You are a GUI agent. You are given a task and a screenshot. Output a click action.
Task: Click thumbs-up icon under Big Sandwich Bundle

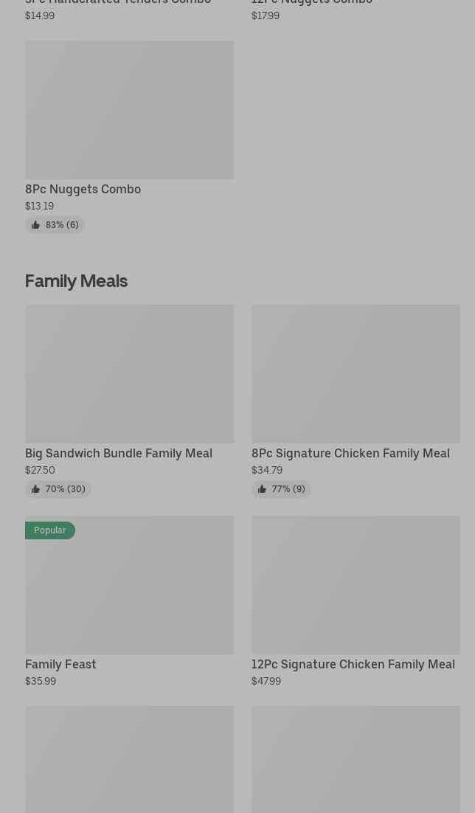35,489
